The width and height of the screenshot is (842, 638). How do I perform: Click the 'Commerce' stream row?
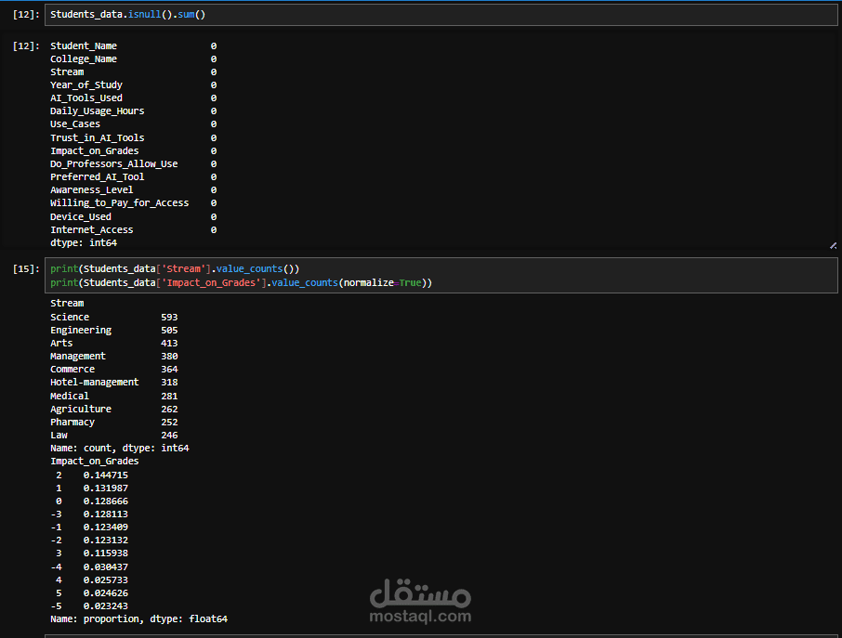[x=113, y=370]
